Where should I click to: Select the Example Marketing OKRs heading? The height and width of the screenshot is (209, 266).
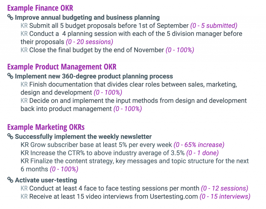(x=46, y=127)
